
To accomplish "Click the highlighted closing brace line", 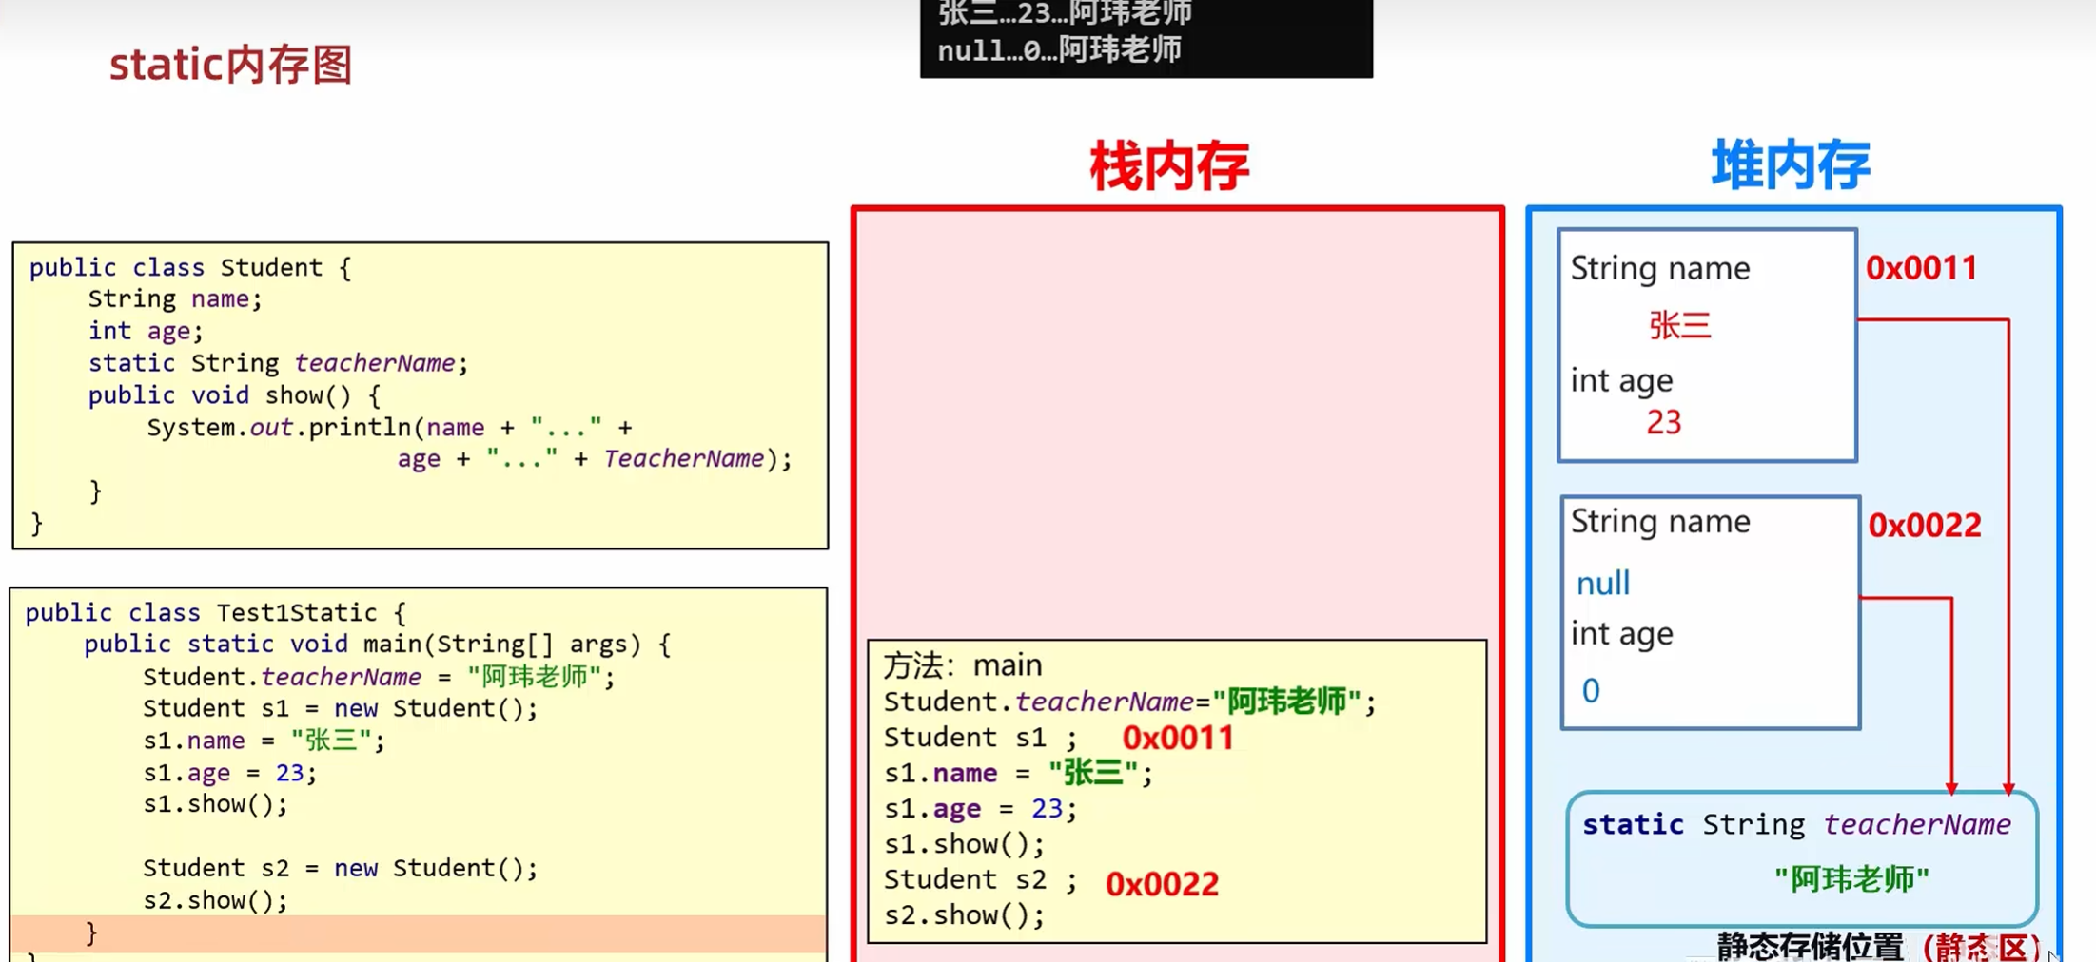I will point(419,933).
